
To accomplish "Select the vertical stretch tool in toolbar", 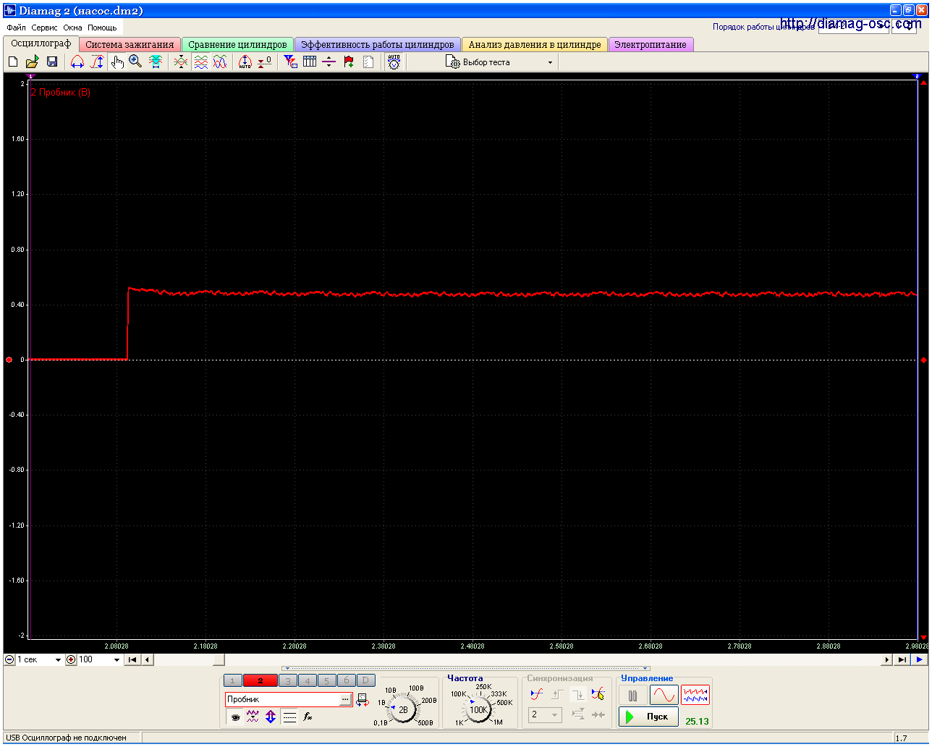I will pyautogui.click(x=97, y=62).
